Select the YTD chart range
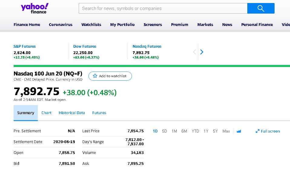 195,131
